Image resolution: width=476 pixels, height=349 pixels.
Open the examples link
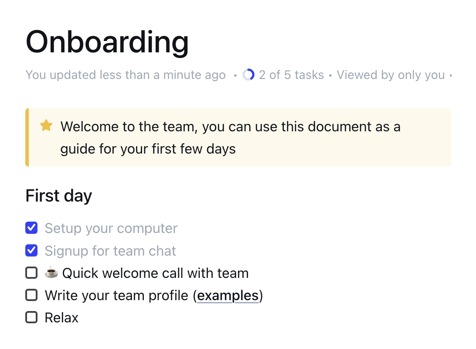click(228, 295)
